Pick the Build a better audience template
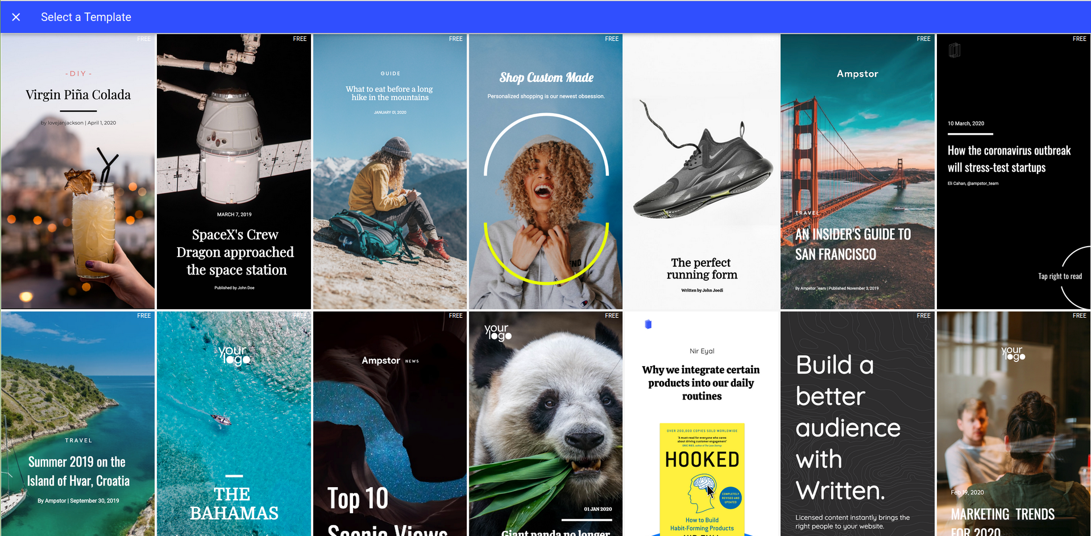This screenshot has width=1091, height=536. click(857, 423)
